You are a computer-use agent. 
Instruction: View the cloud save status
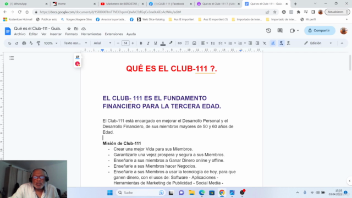pos(84,29)
